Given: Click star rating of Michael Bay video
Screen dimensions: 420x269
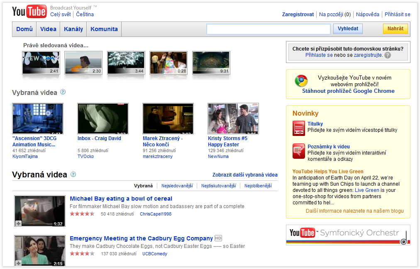Looking at the screenshot, I should 82,213.
